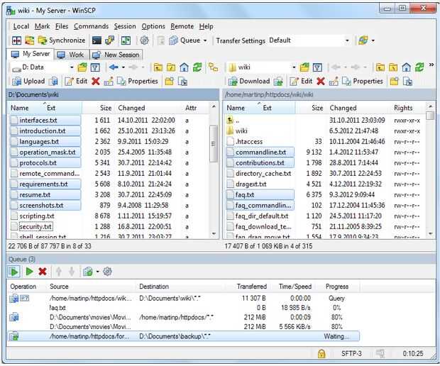Open remote Properties button

[x=363, y=82]
